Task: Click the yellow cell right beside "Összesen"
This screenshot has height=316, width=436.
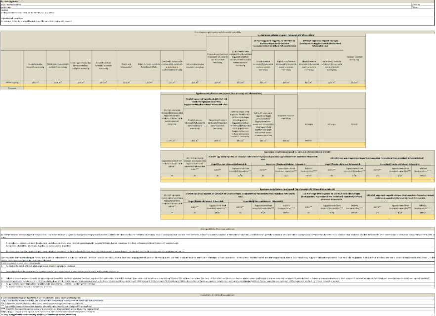Action: 35,88
